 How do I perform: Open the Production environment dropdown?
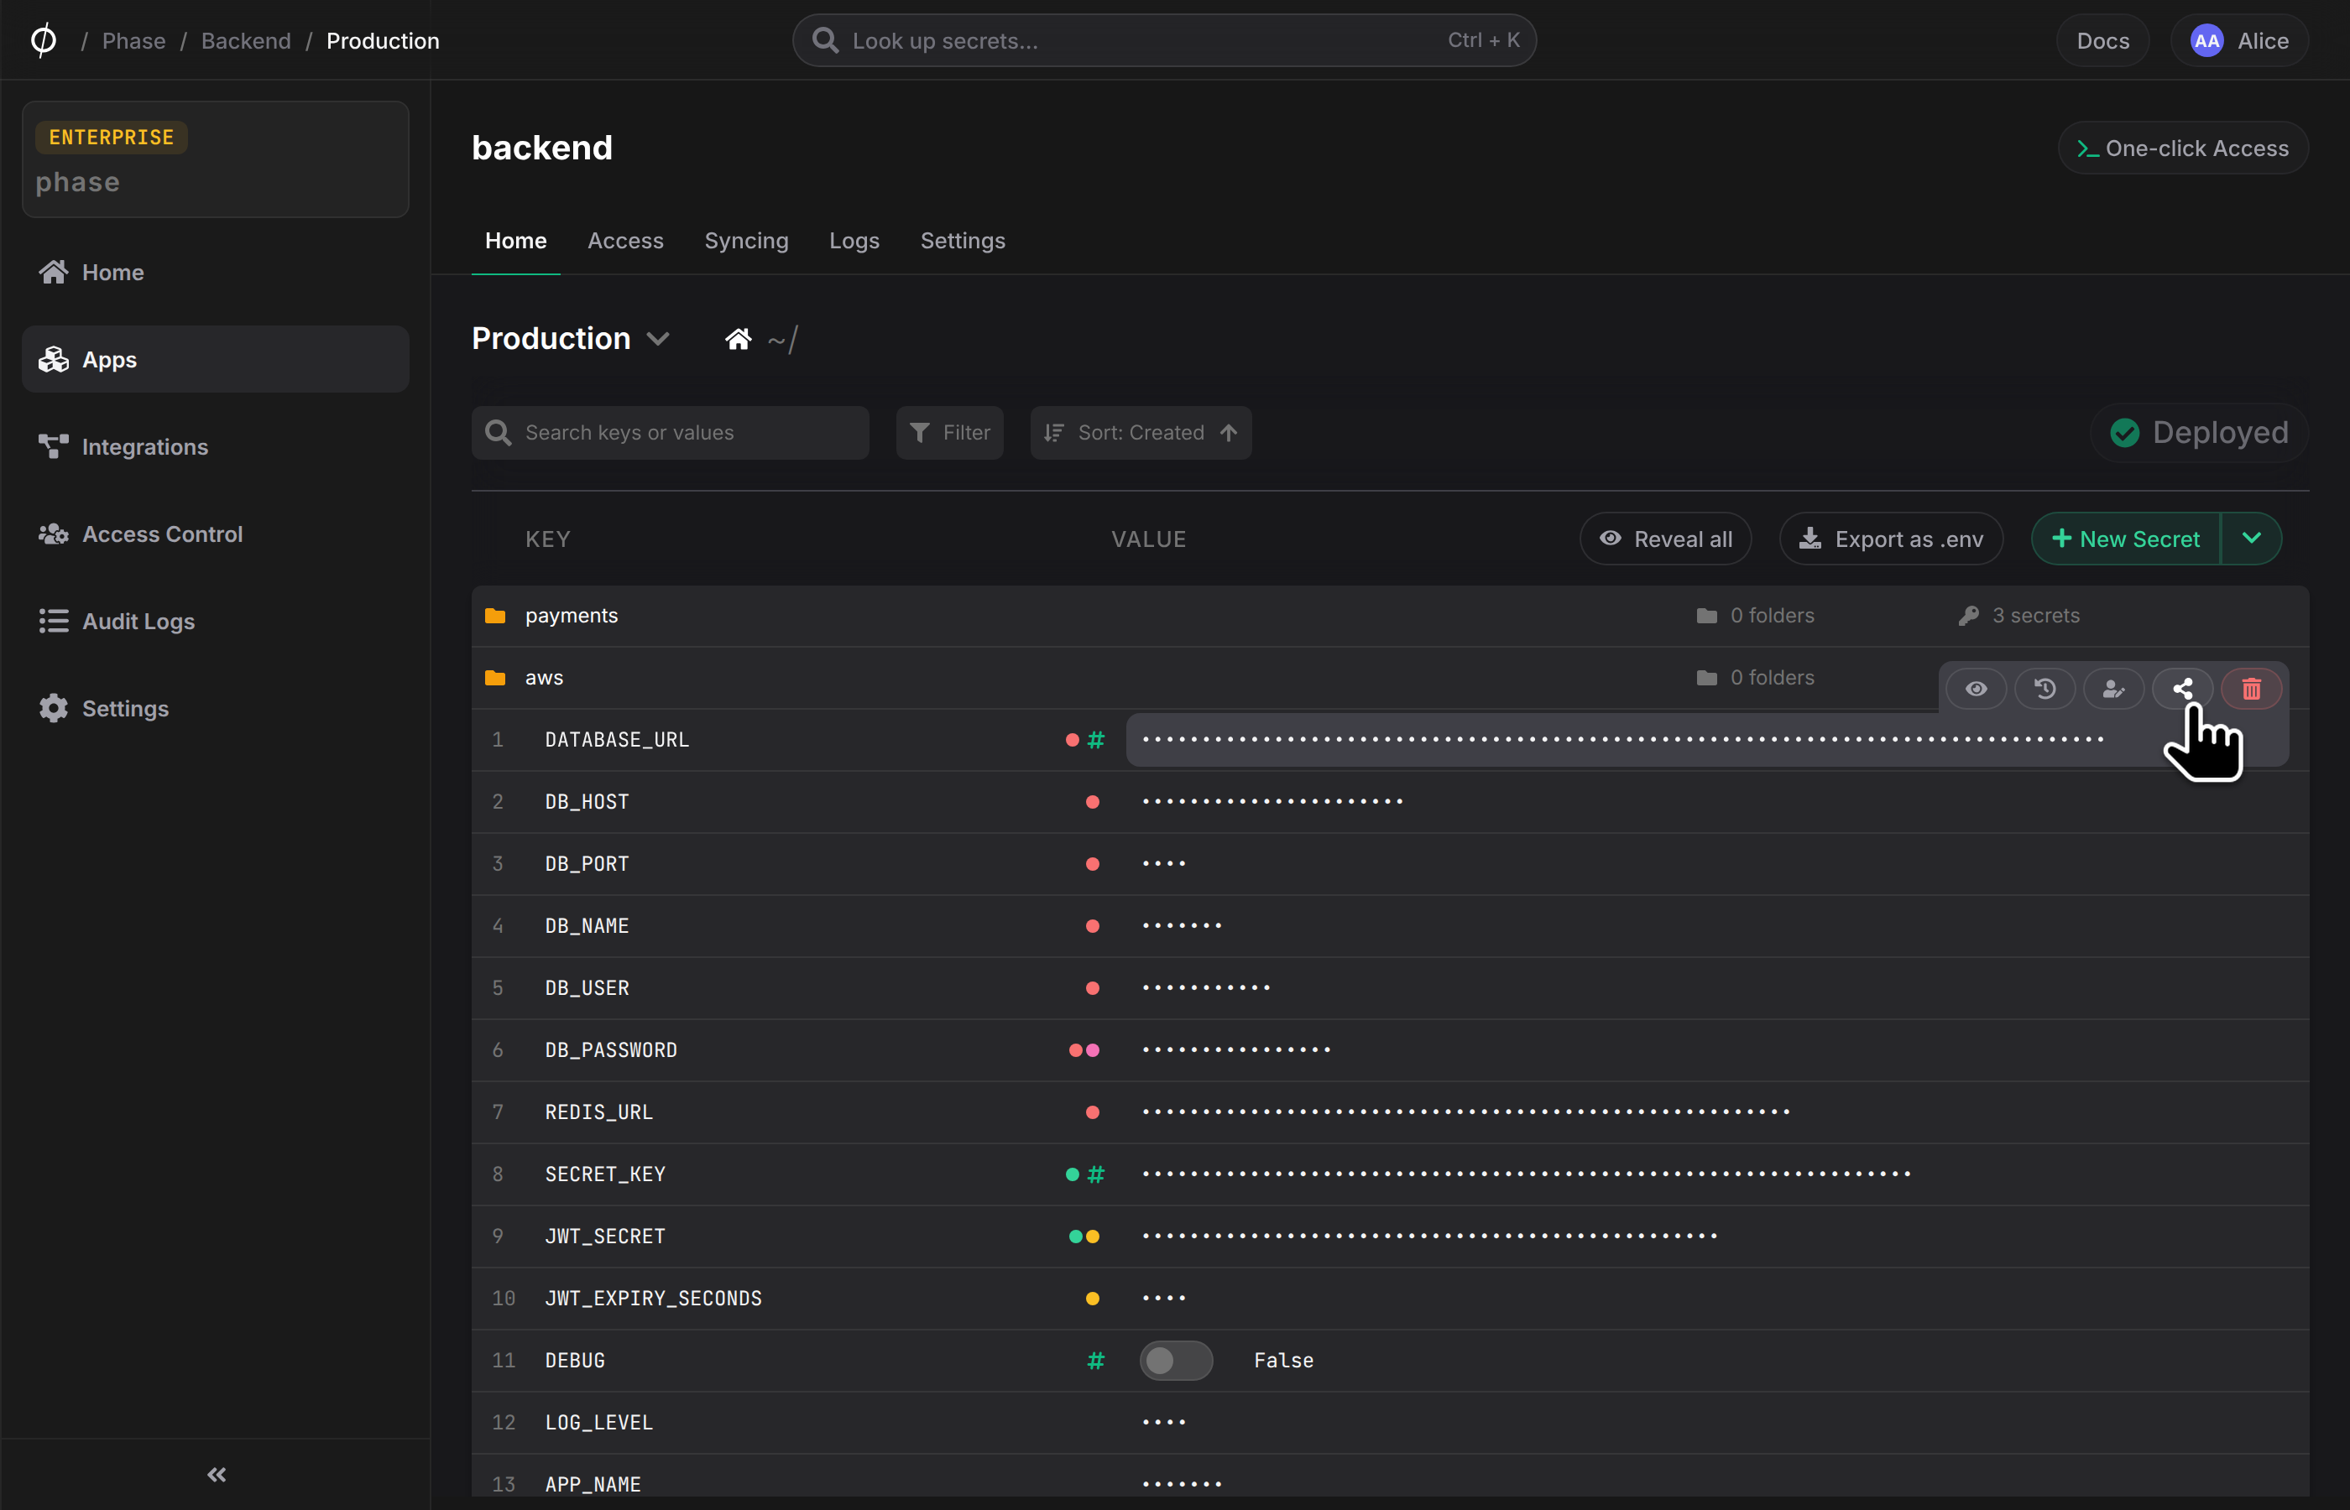click(571, 338)
